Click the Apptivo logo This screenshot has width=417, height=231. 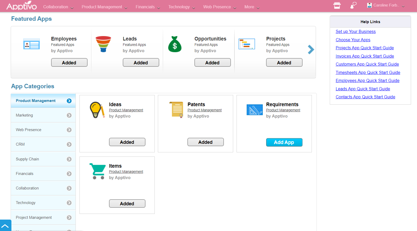click(x=22, y=5)
